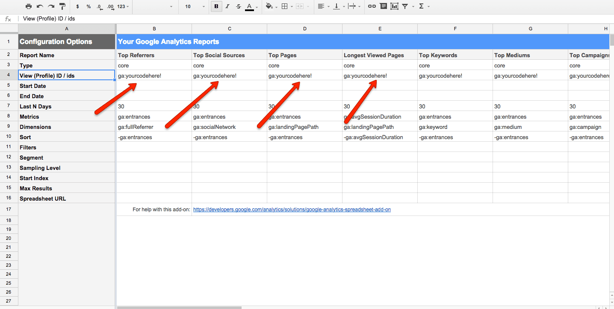Select the 'Your Google Analytics Reports' header cell
The width and height of the screenshot is (614, 309).
tap(363, 42)
